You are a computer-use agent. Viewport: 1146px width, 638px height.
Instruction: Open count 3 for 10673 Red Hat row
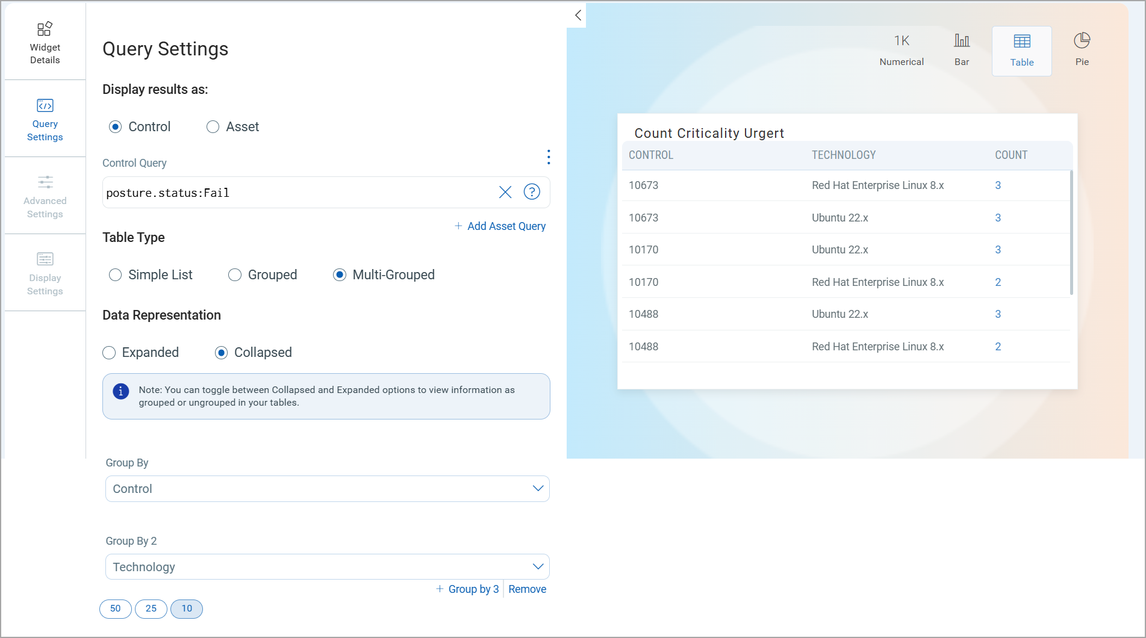tap(998, 185)
